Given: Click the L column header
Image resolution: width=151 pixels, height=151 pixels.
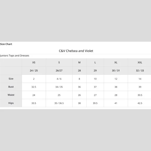Looking at the screenshot, I should click(95, 62).
